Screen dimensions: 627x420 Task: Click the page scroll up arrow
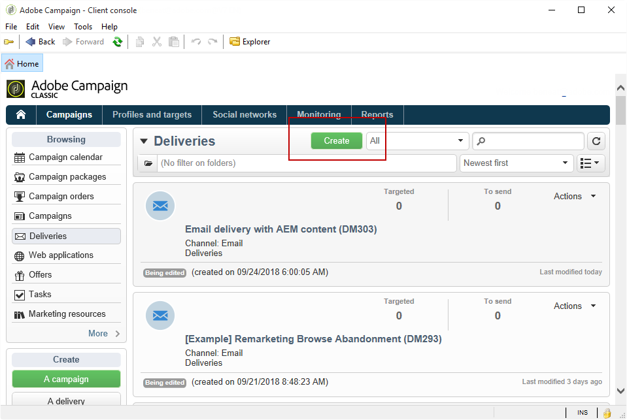620,88
